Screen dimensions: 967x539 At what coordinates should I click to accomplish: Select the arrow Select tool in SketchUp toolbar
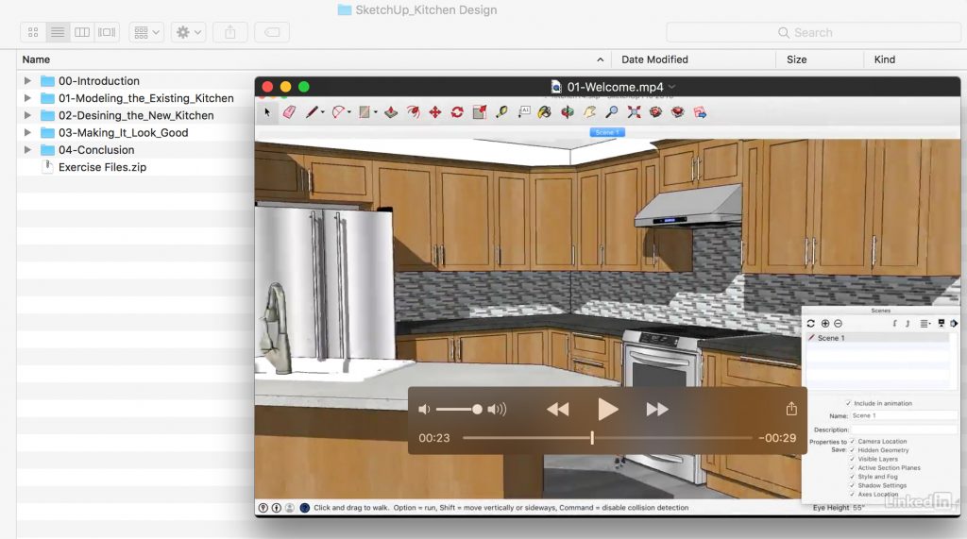click(267, 112)
